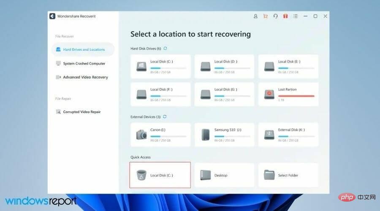380x211 pixels.
Task: Click the 1 TB size under Lost Partition
Action: [x=281, y=100]
